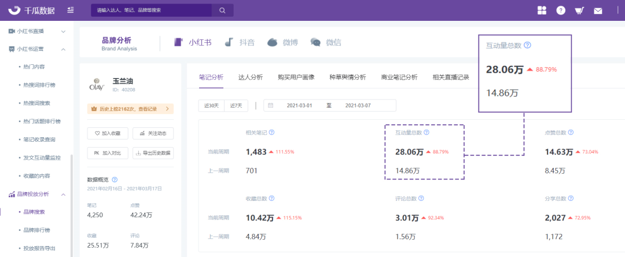
Task: Click the help icon beside 点赞总数
Action: 571,133
